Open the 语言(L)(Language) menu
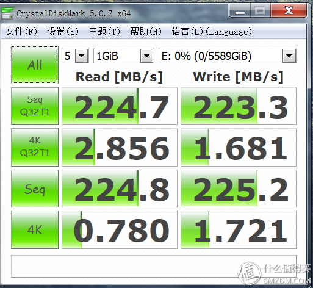The image size is (313, 288). 212,32
